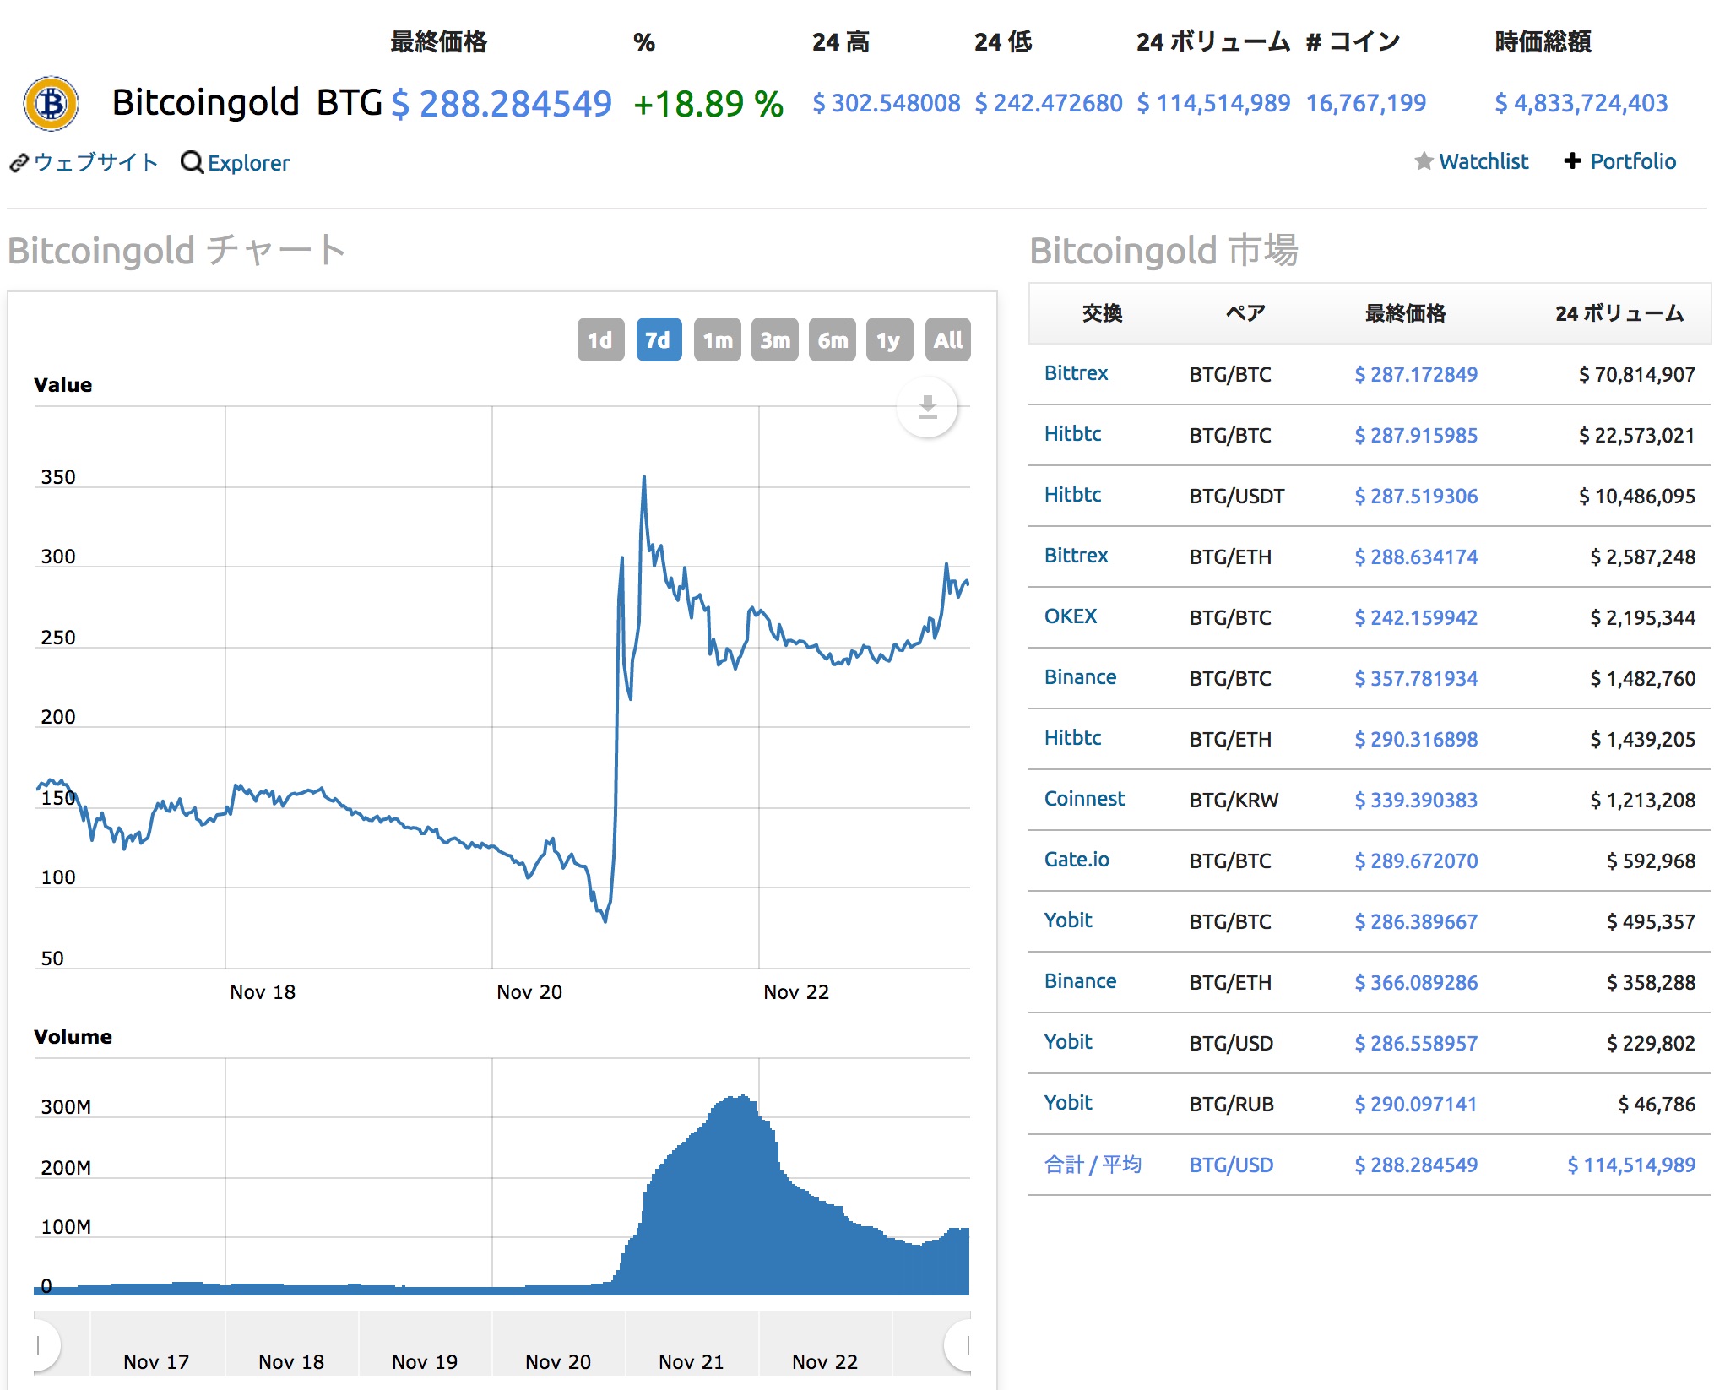
Task: Click the left handle of the range navigator
Action: click(41, 1344)
